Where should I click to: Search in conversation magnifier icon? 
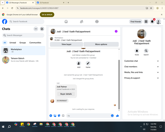[x=146, y=51]
